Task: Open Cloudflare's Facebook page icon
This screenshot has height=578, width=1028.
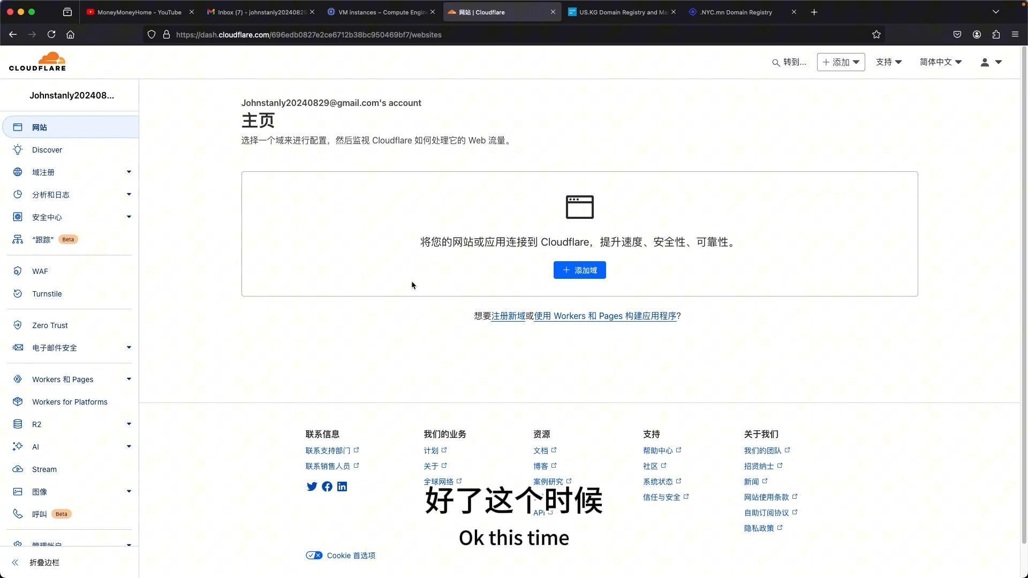Action: (x=327, y=486)
